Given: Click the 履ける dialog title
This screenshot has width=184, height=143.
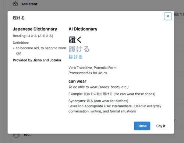Looking at the screenshot, I should point(19,18).
